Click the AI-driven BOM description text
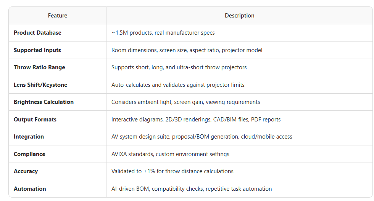The height and width of the screenshot is (201, 374). point(192,189)
